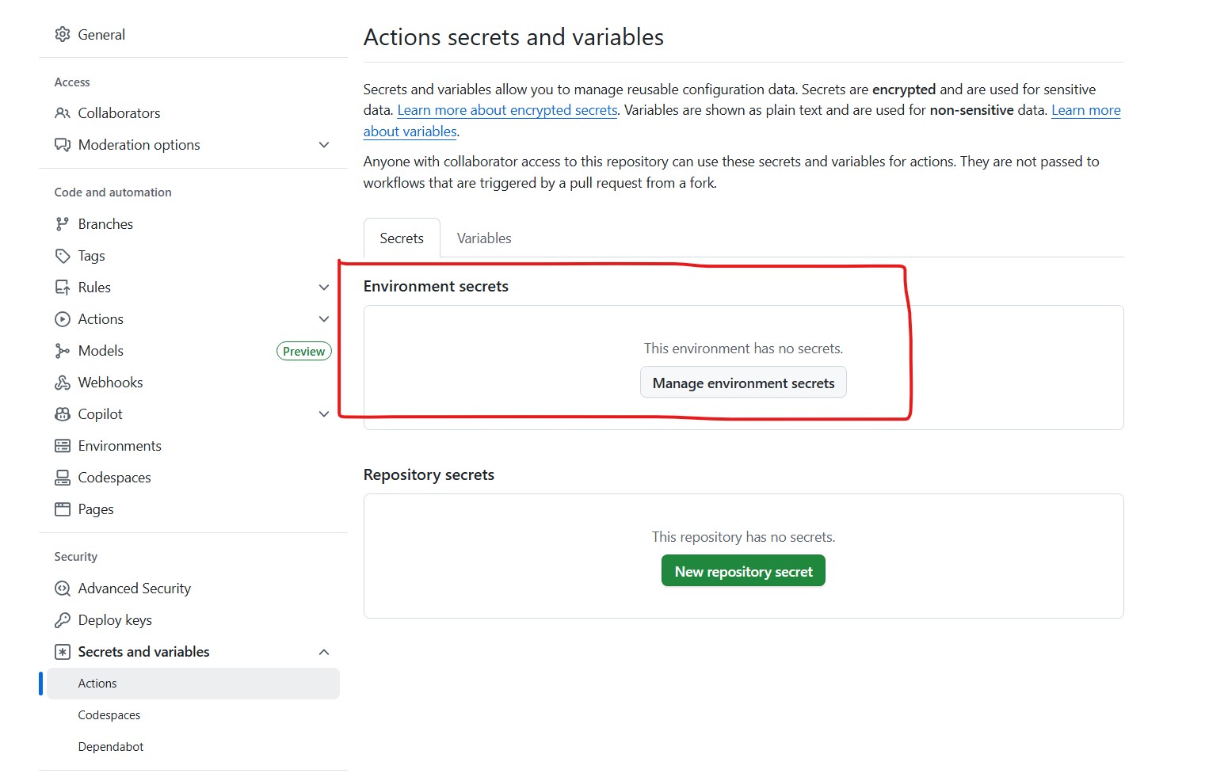
Task: Select the Secrets tab
Action: click(402, 238)
